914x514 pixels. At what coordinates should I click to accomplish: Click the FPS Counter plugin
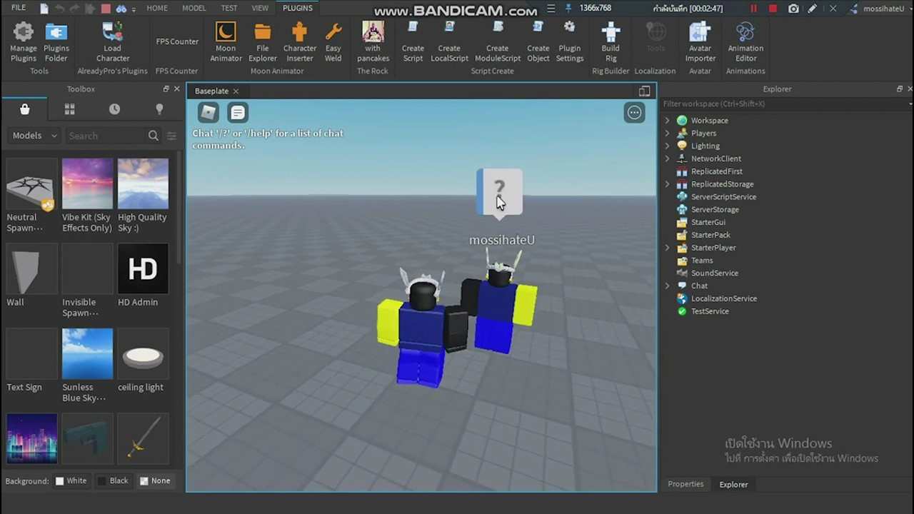point(177,41)
